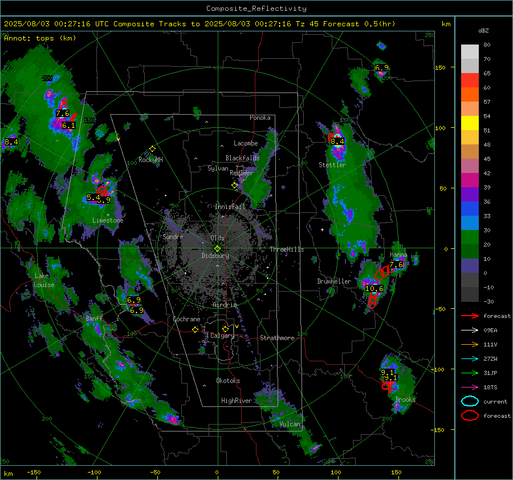Click the HighRiver city label
The width and height of the screenshot is (513, 480).
tap(237, 401)
